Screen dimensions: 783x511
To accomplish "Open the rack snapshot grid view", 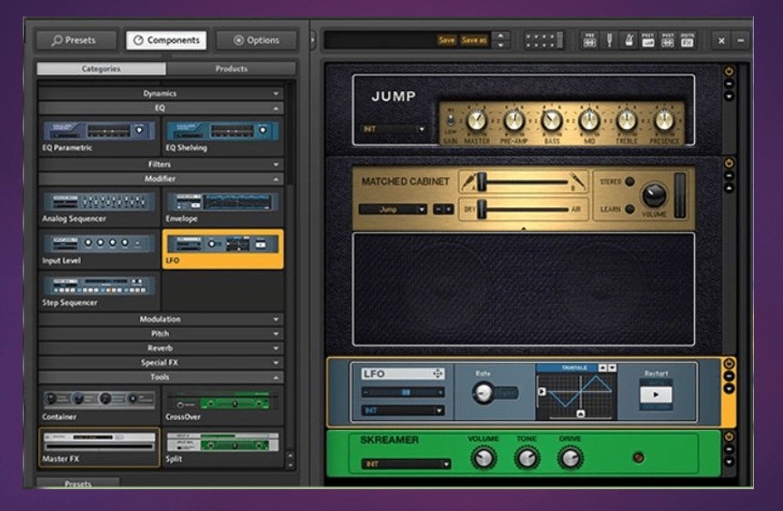I will click(x=544, y=40).
